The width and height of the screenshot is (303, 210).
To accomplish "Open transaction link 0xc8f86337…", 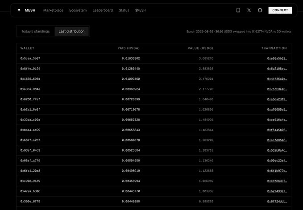I will (277, 181).
